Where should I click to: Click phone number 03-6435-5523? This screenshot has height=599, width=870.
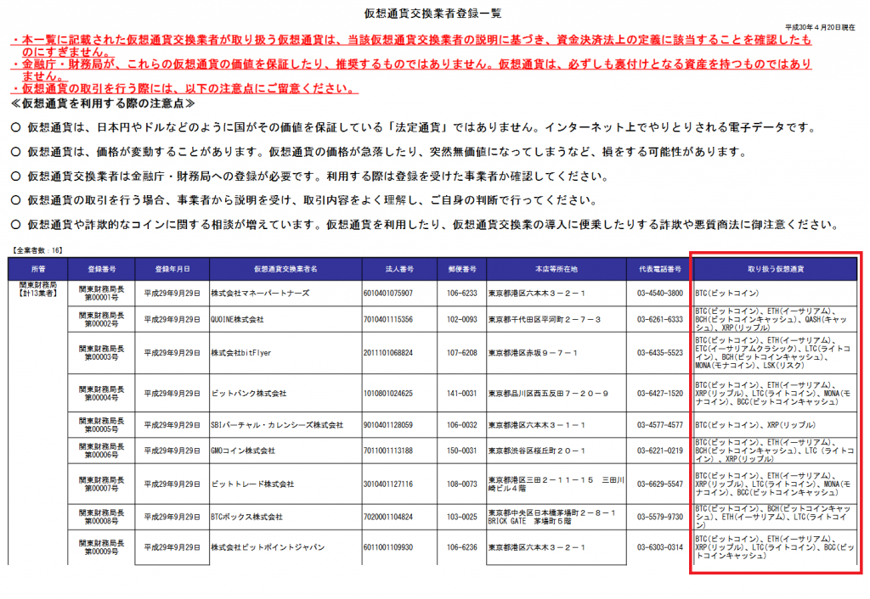tap(659, 353)
